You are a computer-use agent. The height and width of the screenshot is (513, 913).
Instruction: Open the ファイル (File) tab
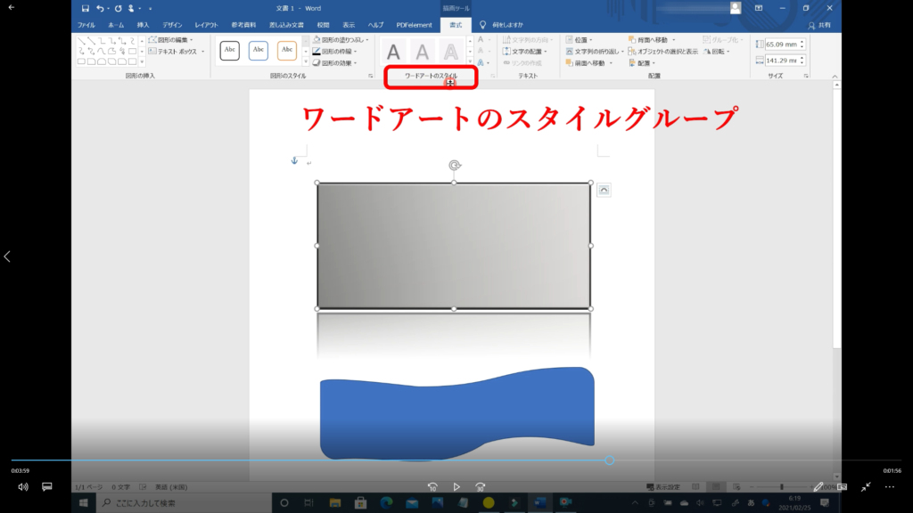click(x=86, y=25)
